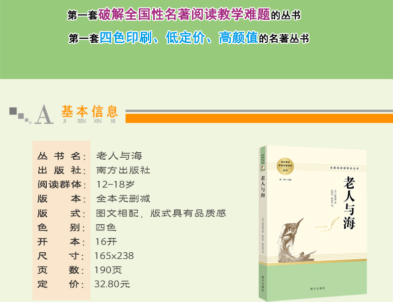393x302 pixels.
Task: Click the book spine title text
Action: 263,187
